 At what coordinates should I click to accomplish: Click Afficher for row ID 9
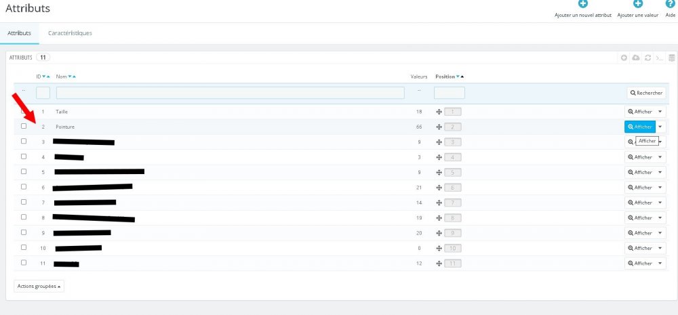640,233
